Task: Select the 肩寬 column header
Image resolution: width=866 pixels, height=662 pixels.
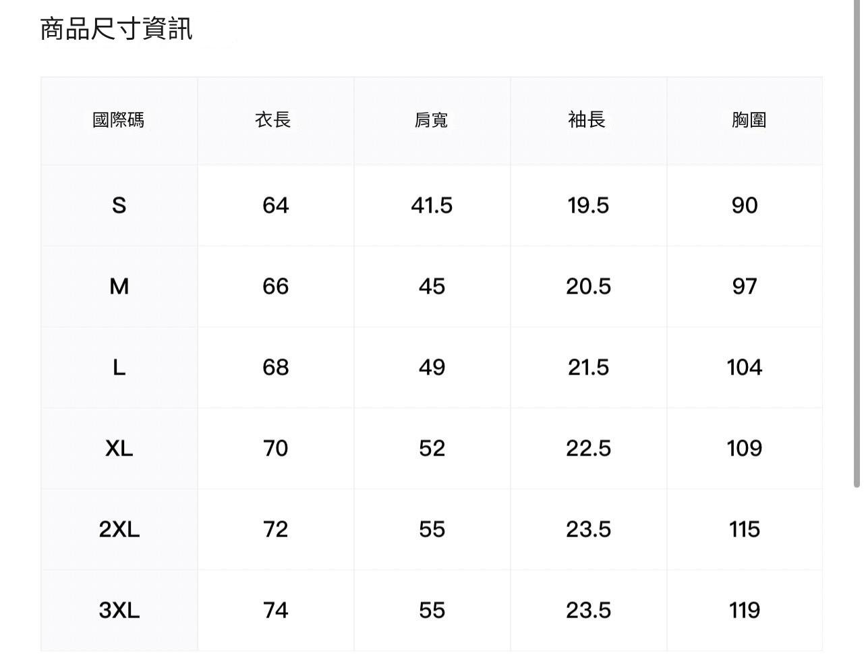Action: click(x=431, y=120)
